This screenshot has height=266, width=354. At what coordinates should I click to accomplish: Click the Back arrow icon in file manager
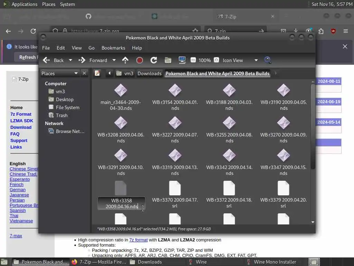click(47, 60)
